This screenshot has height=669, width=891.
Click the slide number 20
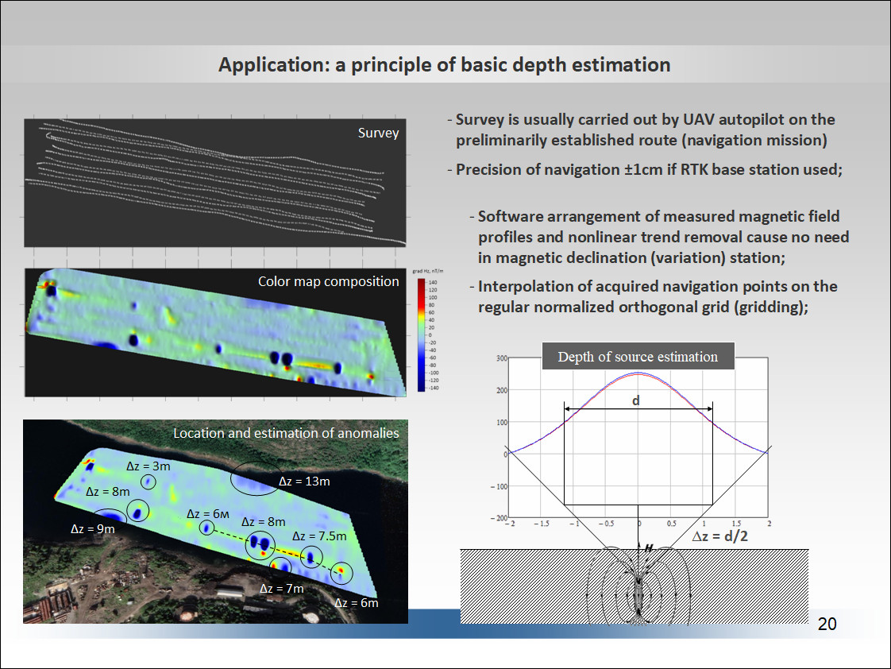tap(827, 624)
